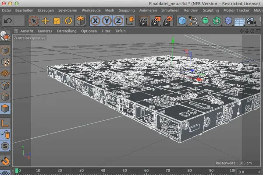Open the green array modeling objects
Viewport: 263px width, 175px height.
coord(217,21)
